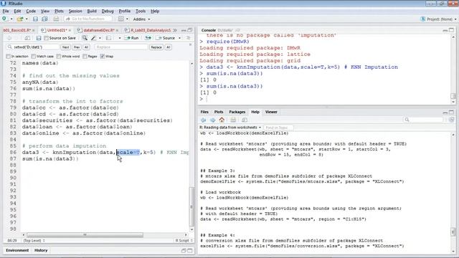Click the Find Next button
Screen dimensions: 459x258
click(x=65, y=47)
